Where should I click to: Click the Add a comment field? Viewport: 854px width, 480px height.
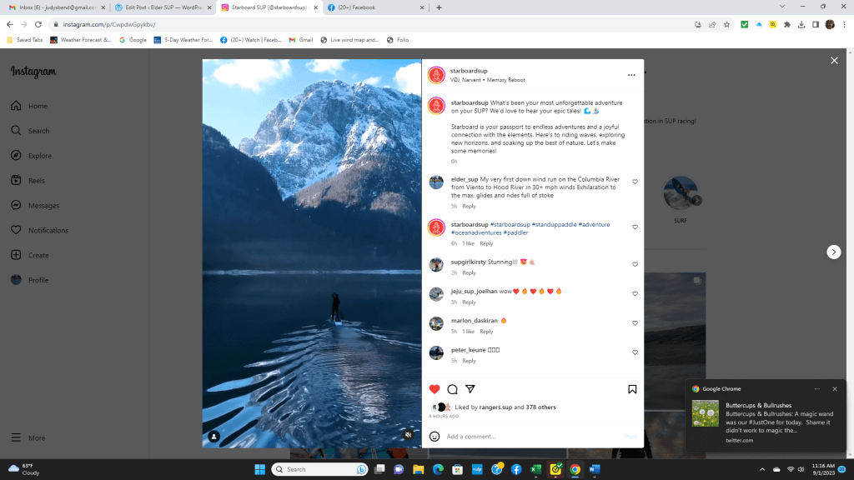(x=530, y=437)
